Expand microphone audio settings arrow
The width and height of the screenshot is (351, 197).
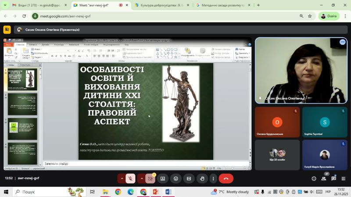(122, 179)
